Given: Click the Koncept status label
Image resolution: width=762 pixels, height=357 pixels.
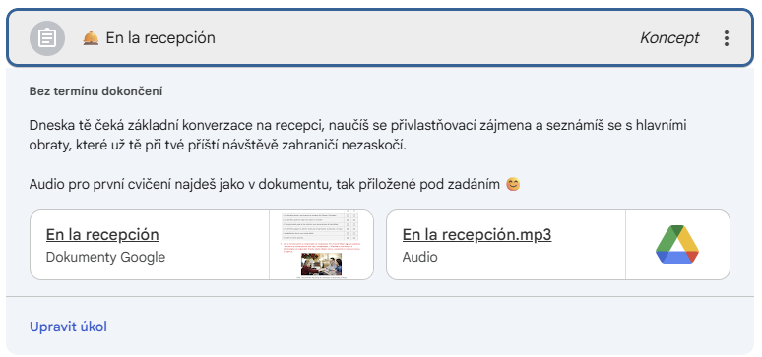Looking at the screenshot, I should (669, 38).
